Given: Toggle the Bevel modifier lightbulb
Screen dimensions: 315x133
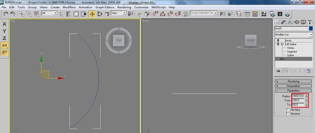Looking at the screenshot, I should [x=278, y=40].
